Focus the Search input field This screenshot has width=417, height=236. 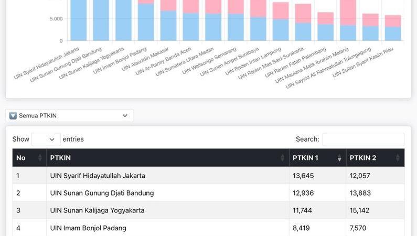[x=363, y=140]
